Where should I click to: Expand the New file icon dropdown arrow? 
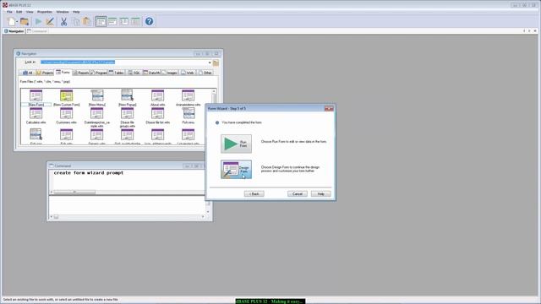coord(17,22)
